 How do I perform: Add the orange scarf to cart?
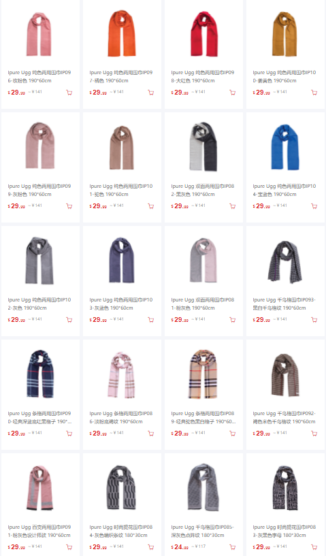pyautogui.click(x=151, y=93)
